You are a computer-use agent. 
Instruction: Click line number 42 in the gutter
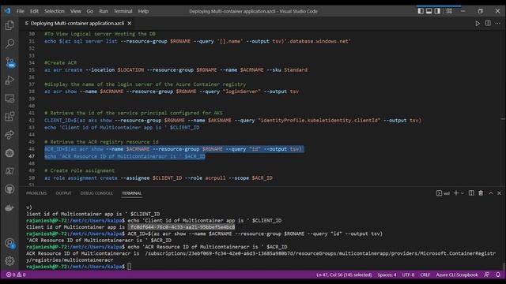coord(32,121)
